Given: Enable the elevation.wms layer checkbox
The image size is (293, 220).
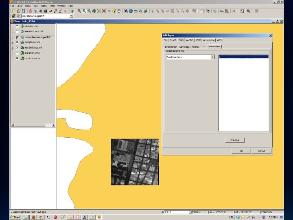Looking at the screenshot, I should point(17,53).
